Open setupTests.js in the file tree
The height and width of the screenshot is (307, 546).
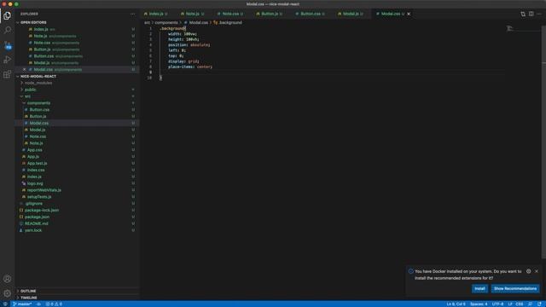pyautogui.click(x=39, y=197)
